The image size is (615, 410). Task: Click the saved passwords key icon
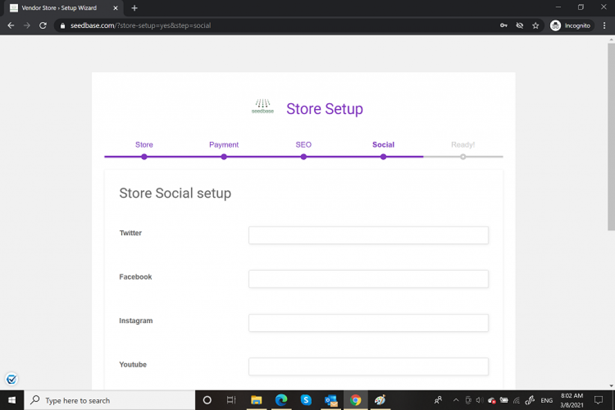[503, 26]
